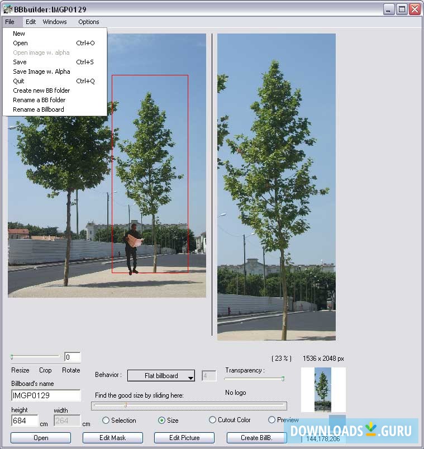
Task: Click the Edit Picture button
Action: [184, 437]
